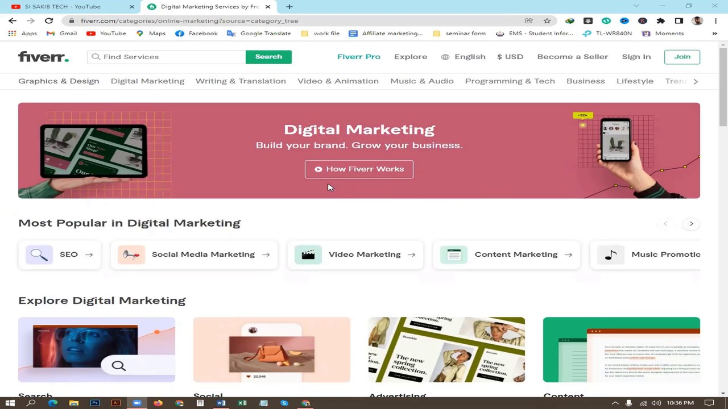Click the globe language icon

coord(445,57)
